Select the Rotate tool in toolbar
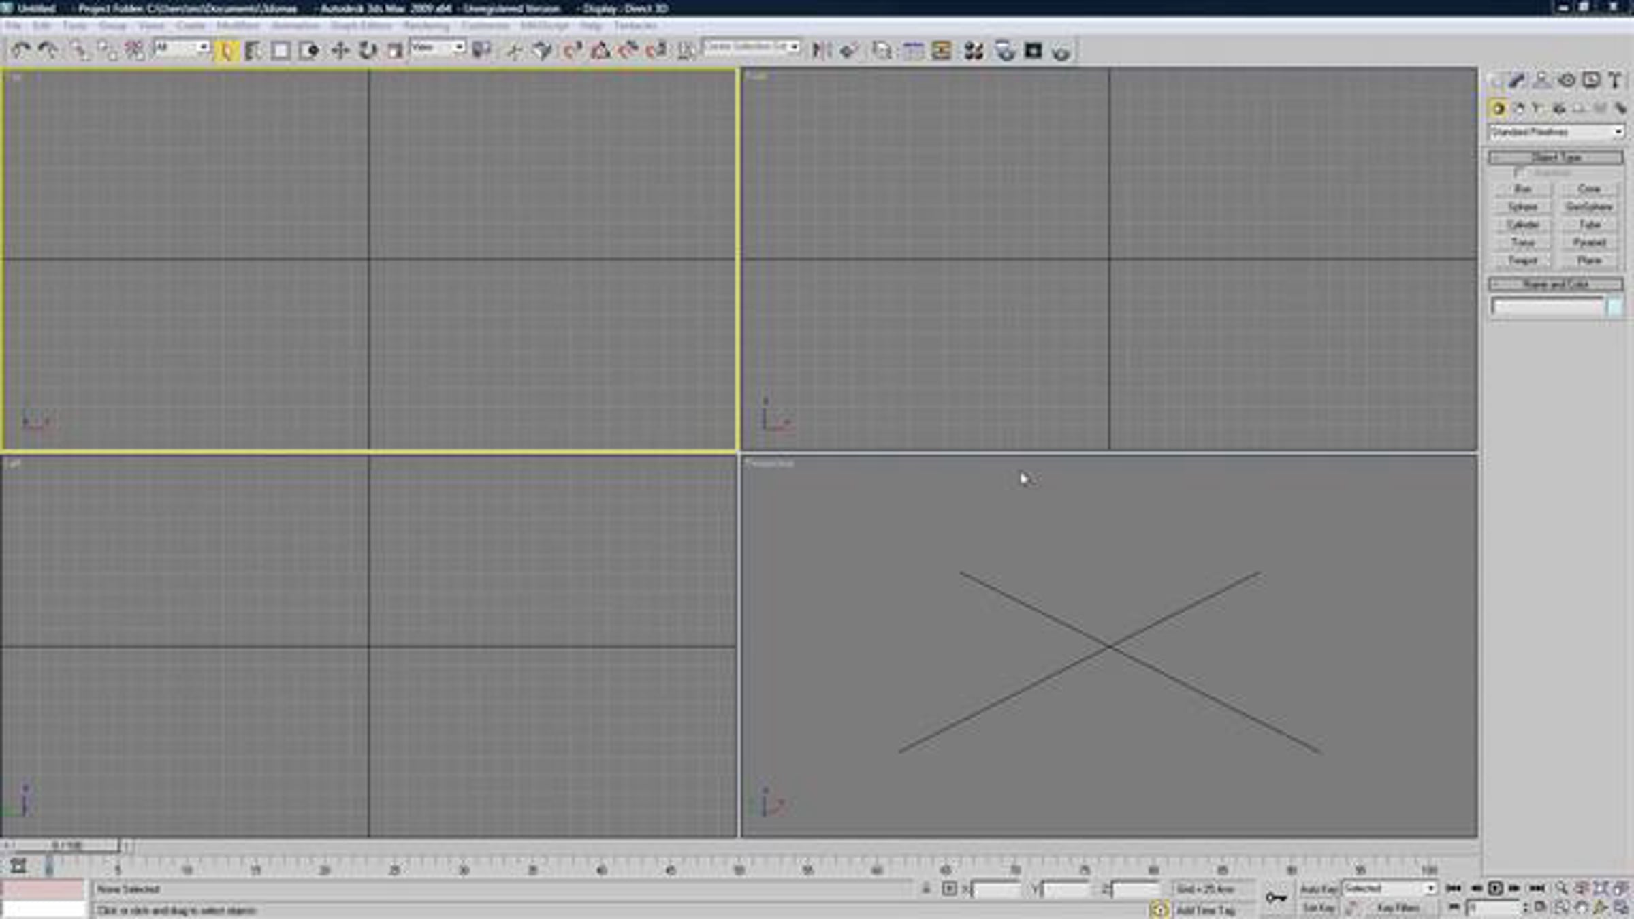The width and height of the screenshot is (1634, 919). (x=368, y=50)
